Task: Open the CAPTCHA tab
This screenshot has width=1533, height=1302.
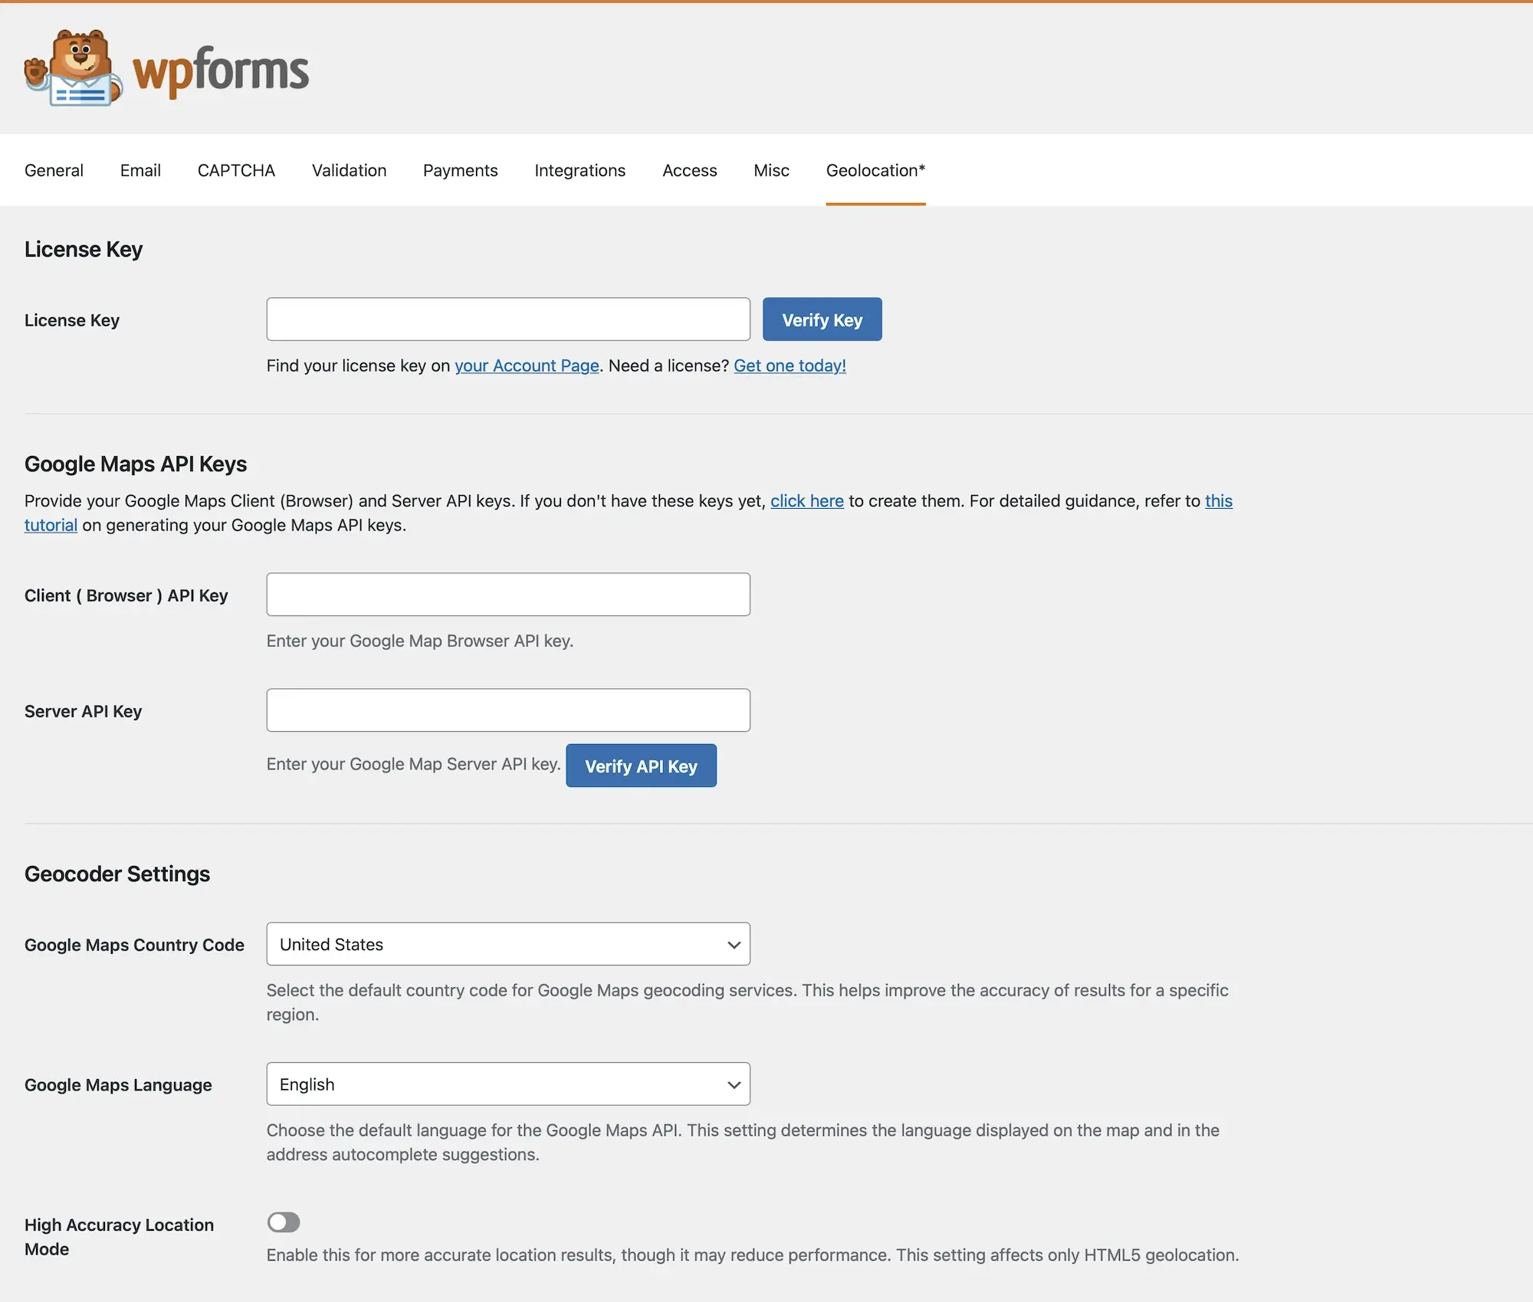Action: (236, 170)
